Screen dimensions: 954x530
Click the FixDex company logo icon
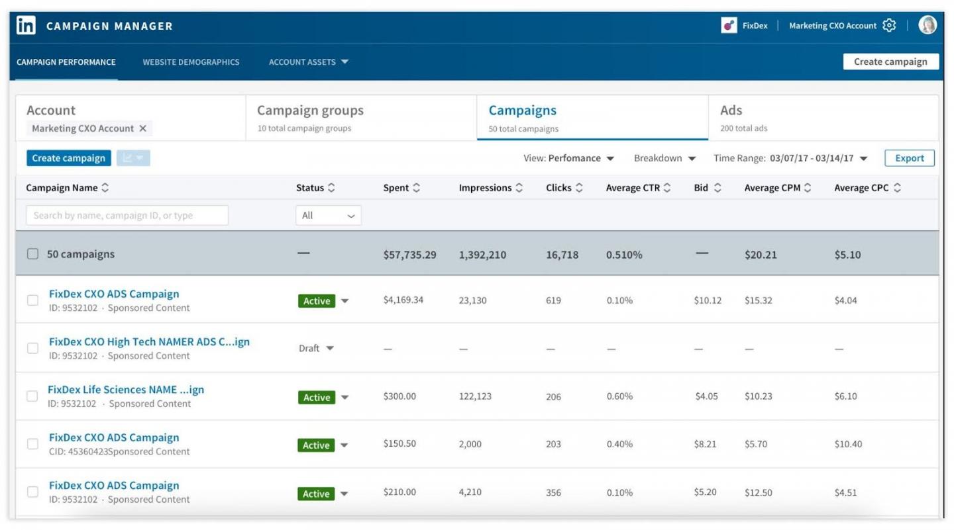(729, 26)
